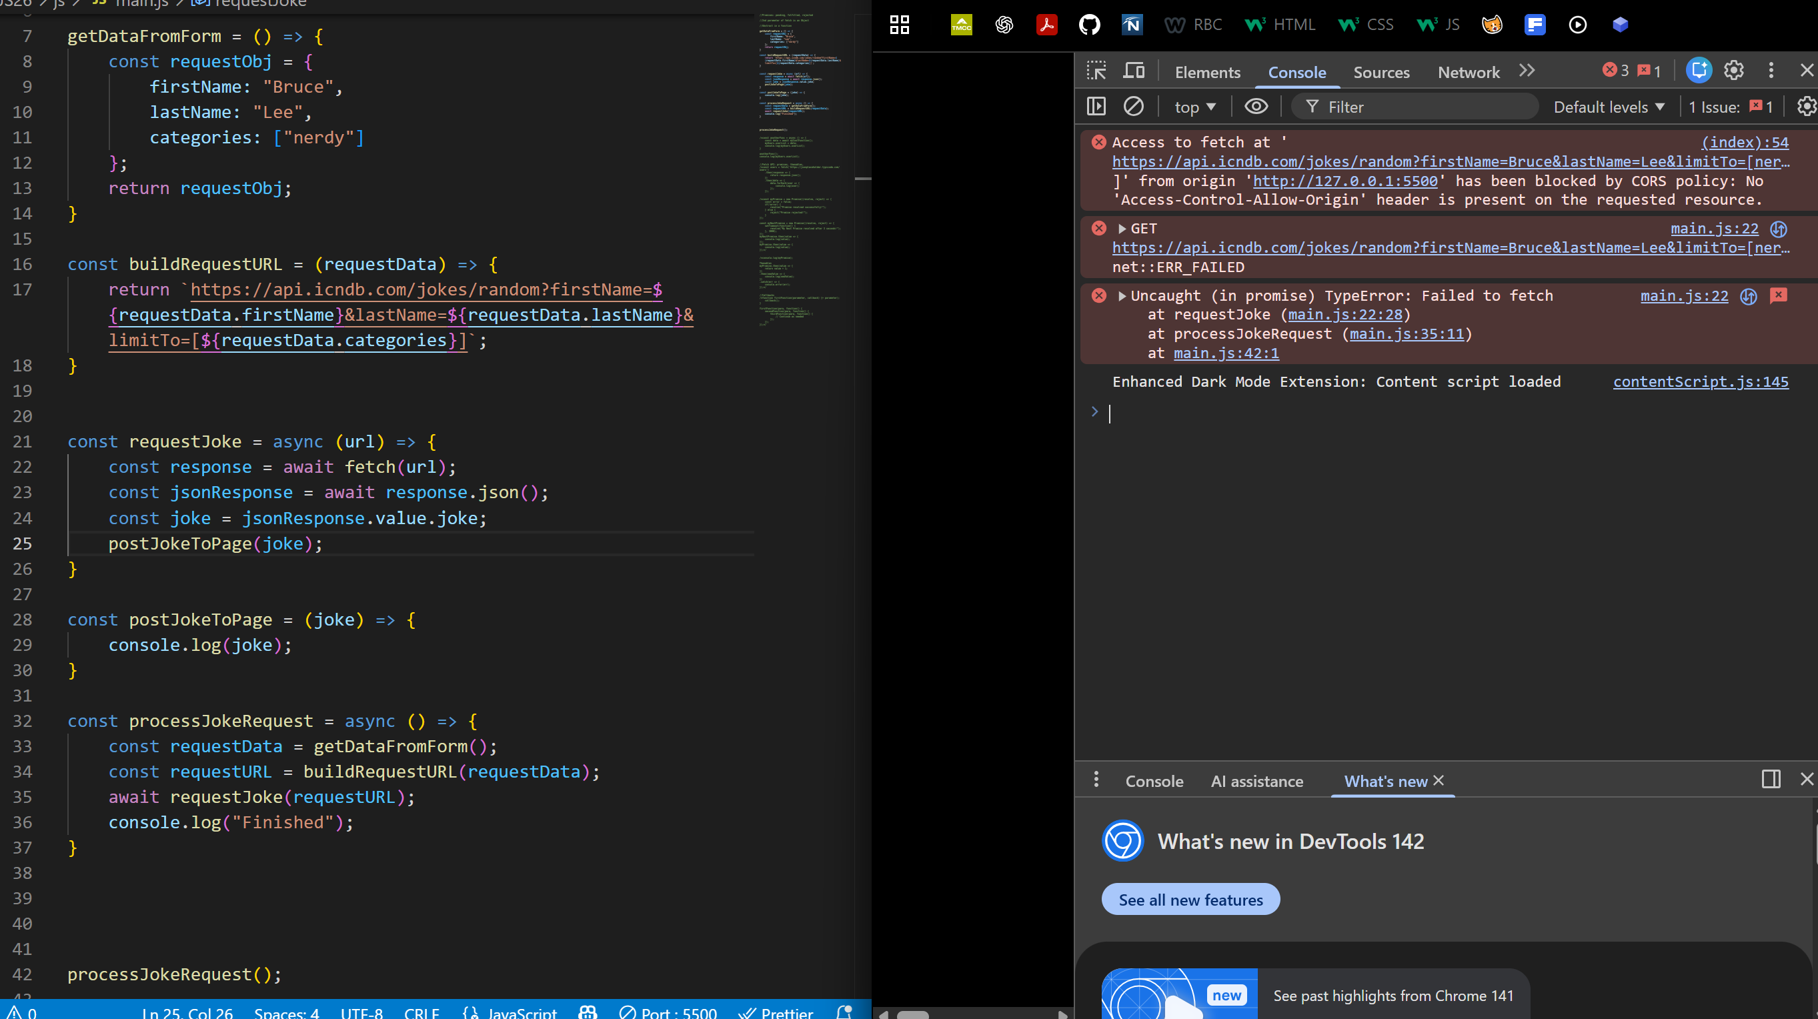Open the apps grid icon

coord(899,25)
